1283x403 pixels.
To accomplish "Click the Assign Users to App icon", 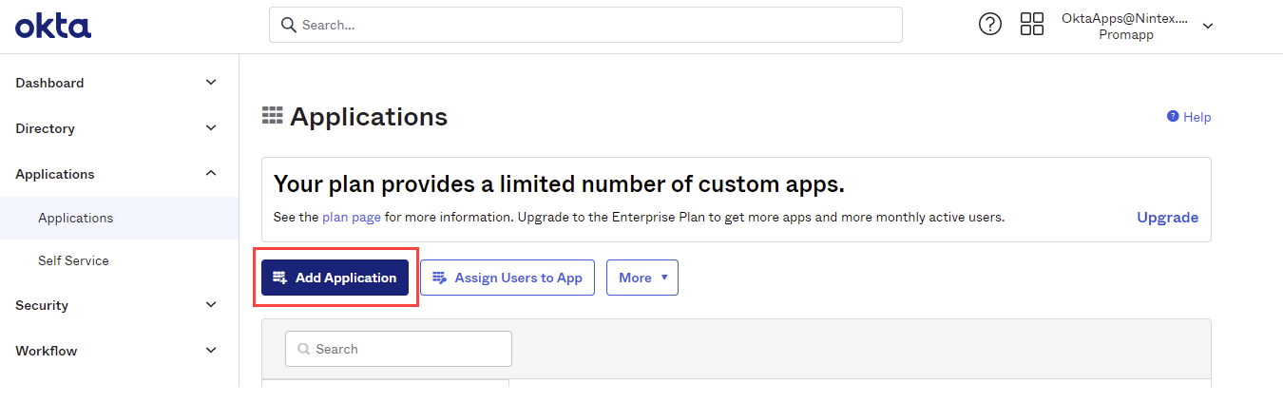I will pyautogui.click(x=439, y=278).
